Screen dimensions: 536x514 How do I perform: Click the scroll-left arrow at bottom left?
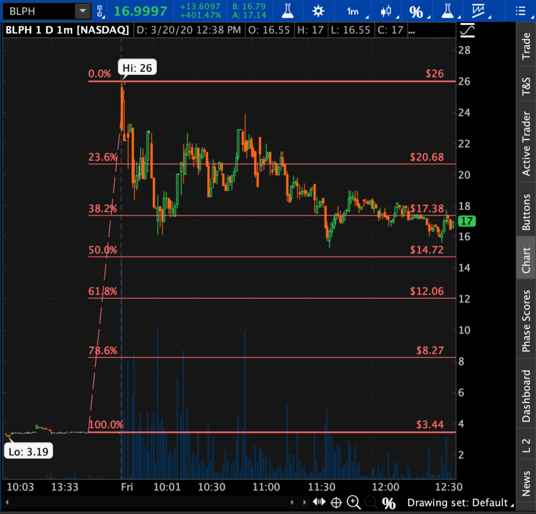point(7,502)
